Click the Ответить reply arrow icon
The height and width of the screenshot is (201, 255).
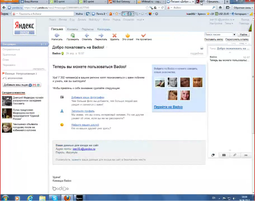87,35
